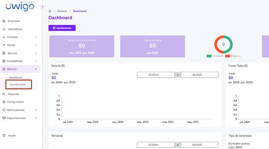Screen dimensions: 269x149
Task: Open Configuración gear icon
Action: coord(4,102)
